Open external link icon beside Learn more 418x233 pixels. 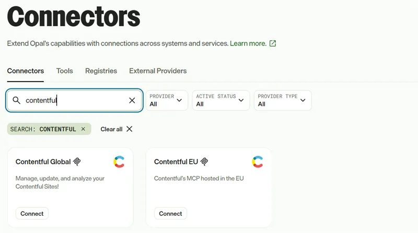coord(272,43)
